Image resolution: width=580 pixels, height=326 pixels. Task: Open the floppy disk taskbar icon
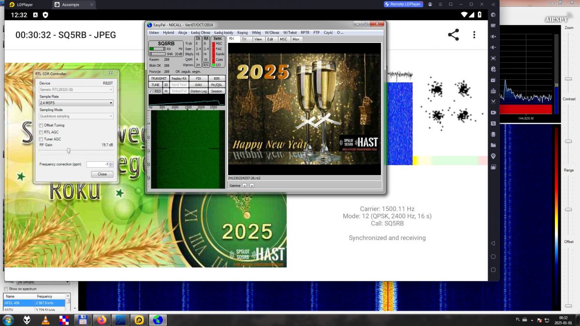pyautogui.click(x=82, y=319)
